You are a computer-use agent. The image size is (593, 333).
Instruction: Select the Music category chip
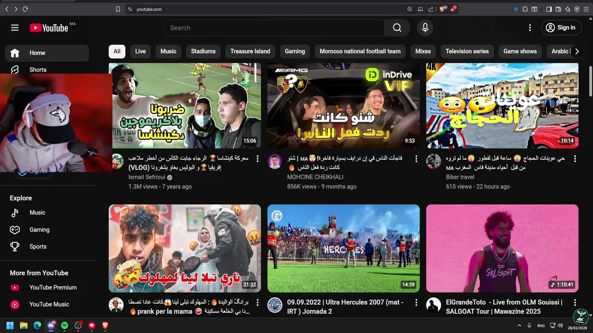click(168, 51)
